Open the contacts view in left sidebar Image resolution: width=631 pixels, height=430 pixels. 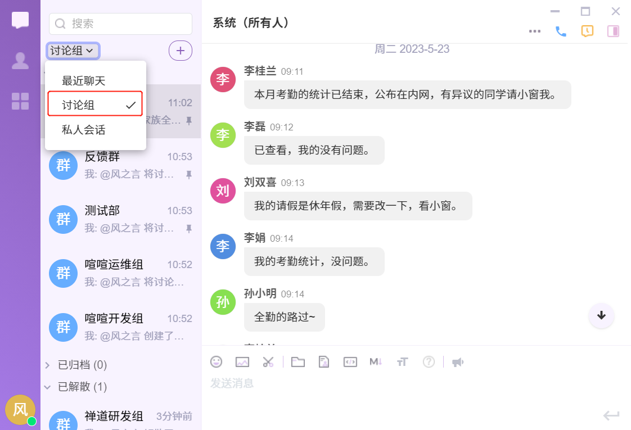click(20, 61)
